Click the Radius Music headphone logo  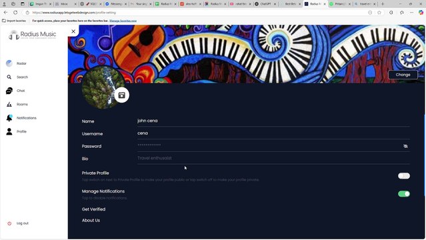13,35
